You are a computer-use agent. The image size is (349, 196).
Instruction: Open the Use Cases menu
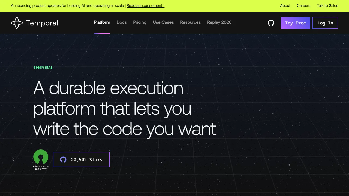pos(163,22)
